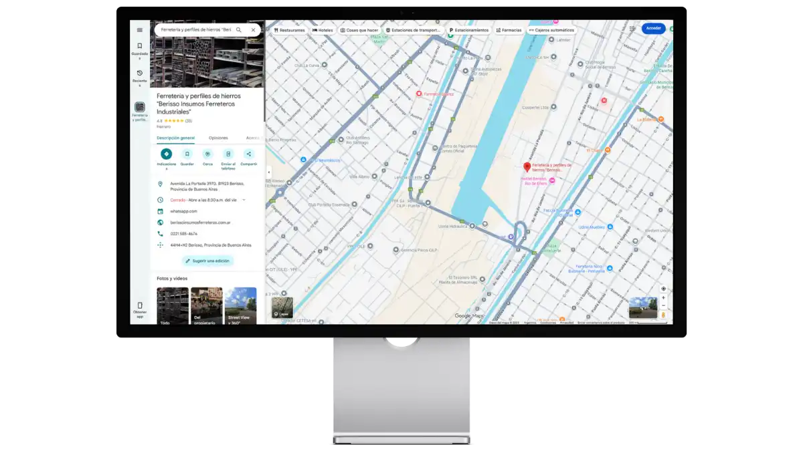Share place with the Compartir icon
The width and height of the screenshot is (803, 451).
[249, 154]
